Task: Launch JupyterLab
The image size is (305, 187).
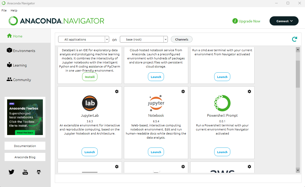Action: pos(90,152)
